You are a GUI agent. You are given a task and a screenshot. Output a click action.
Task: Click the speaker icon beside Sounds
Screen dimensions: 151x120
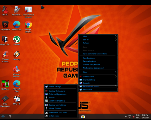pyautogui.click(x=47, y=97)
